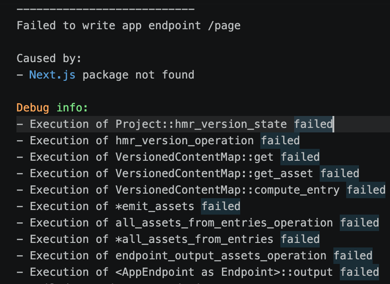
Task: Click 'failed' after <AppEndpoint as Endpoint>::output
Action: click(x=359, y=272)
